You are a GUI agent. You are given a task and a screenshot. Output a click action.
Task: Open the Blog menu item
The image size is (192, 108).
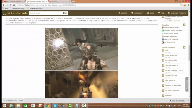tap(151, 13)
